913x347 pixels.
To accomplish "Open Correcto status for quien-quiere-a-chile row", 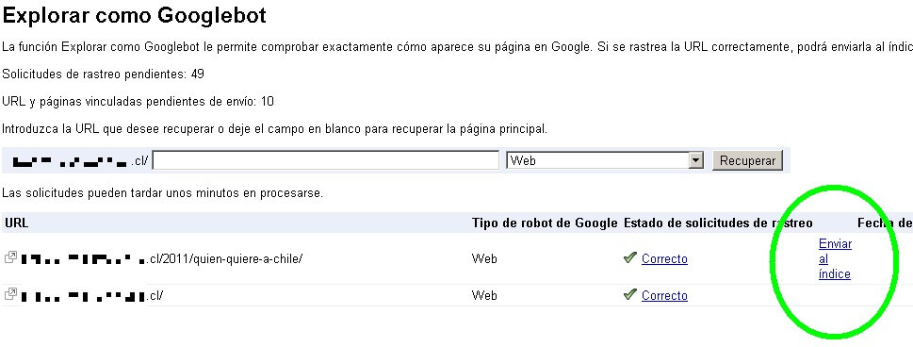I will point(664,258).
